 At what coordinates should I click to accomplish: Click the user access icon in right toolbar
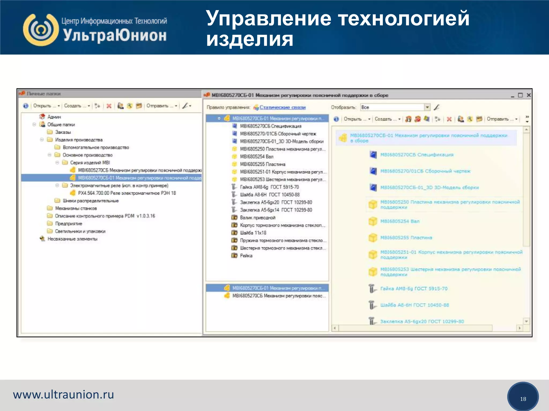pyautogui.click(x=461, y=119)
